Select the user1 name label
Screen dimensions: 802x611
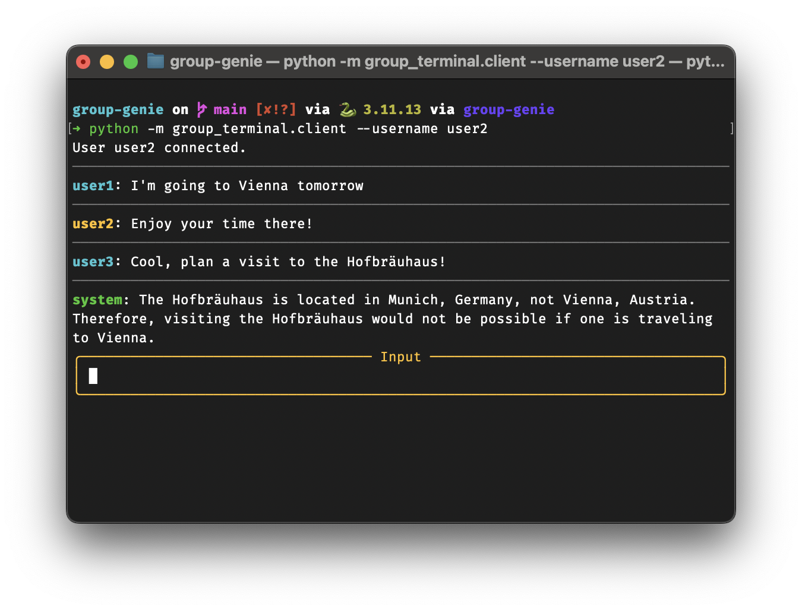(93, 185)
